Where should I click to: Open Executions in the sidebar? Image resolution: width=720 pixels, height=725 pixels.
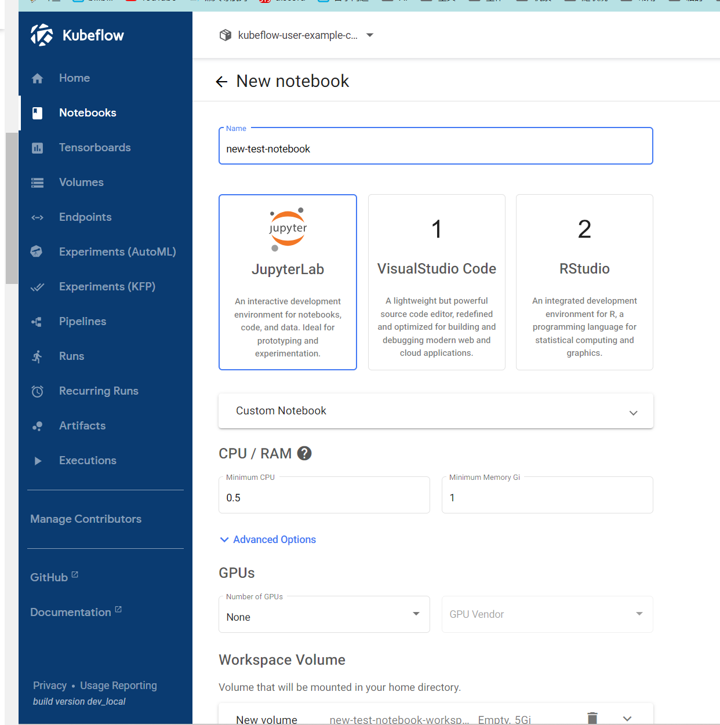click(x=106, y=461)
